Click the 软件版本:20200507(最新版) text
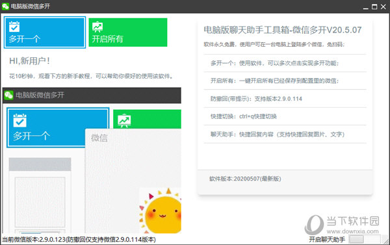Image resolution: width=390 pixels, height=245 pixels. (245, 179)
